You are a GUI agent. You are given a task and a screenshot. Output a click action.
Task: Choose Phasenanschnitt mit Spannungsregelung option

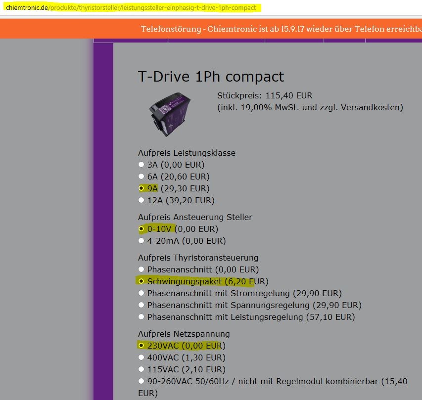click(141, 305)
